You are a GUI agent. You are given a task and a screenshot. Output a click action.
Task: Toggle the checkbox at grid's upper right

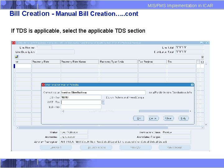202,57
